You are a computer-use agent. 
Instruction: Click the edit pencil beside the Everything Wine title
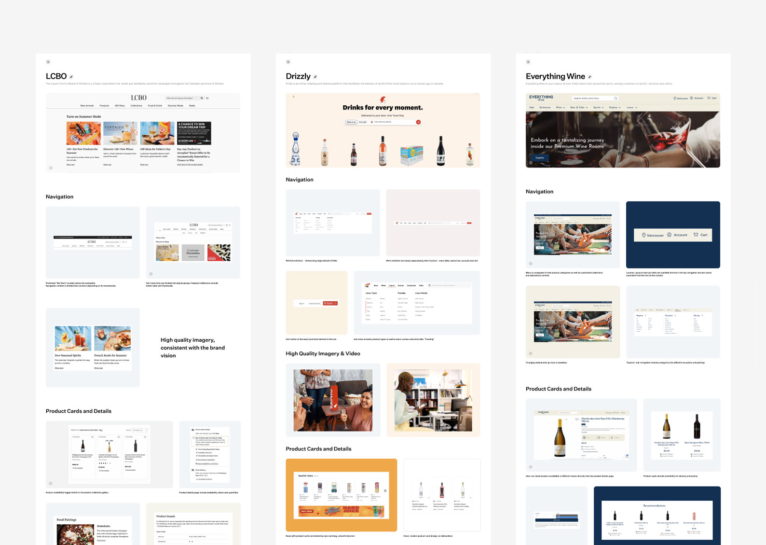pos(590,77)
